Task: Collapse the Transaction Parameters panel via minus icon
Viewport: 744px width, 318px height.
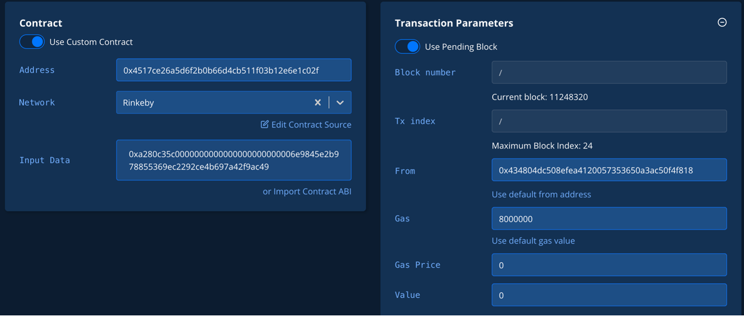Action: click(x=722, y=22)
